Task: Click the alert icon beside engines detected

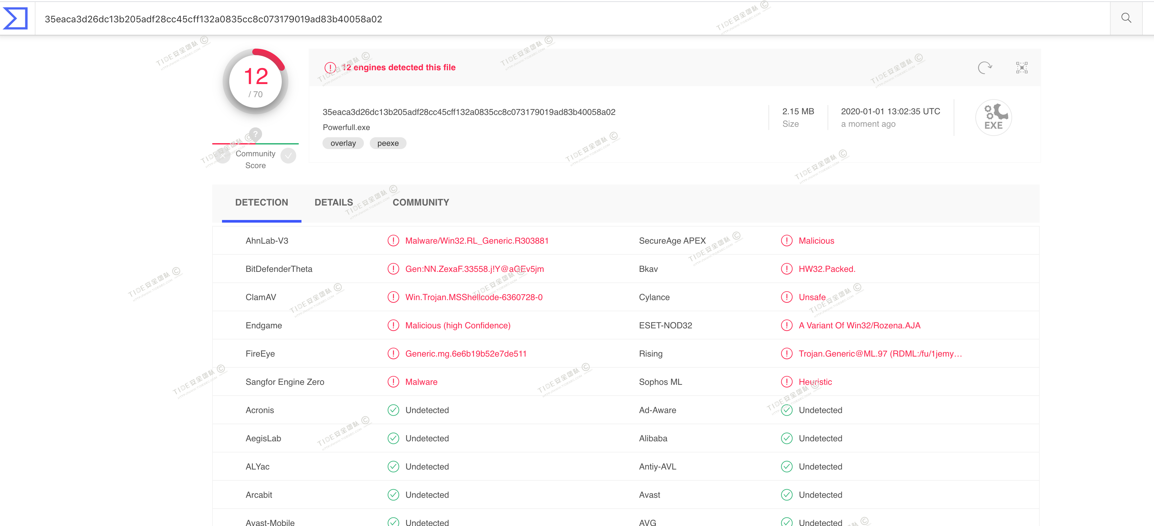Action: 330,68
